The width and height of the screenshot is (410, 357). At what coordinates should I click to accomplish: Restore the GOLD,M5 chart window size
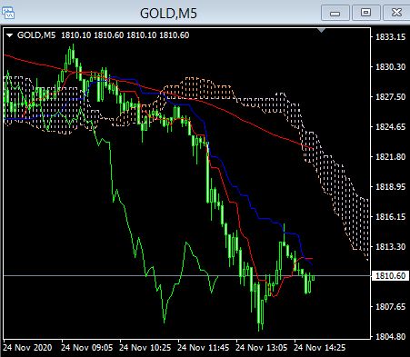click(366, 13)
